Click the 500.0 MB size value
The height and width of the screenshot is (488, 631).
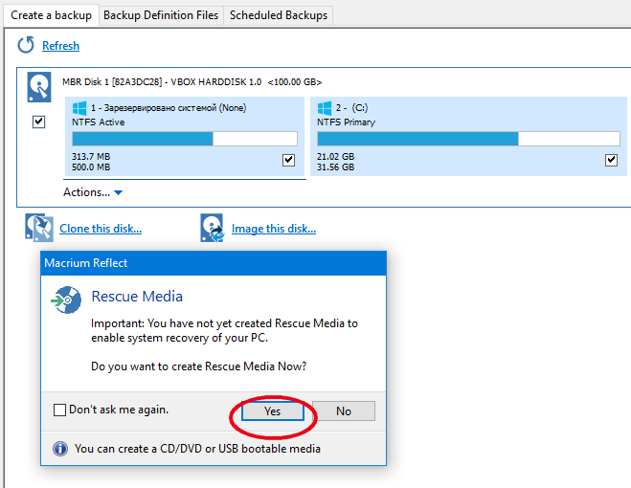(91, 166)
